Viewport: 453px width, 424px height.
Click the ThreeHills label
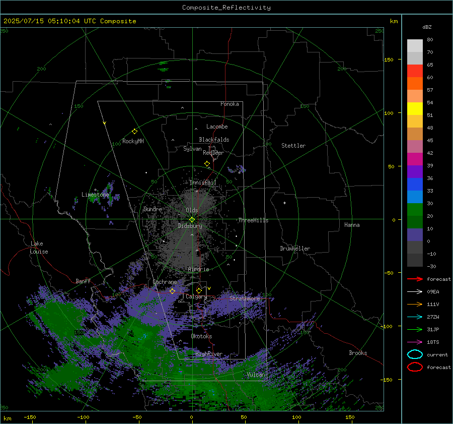tap(253, 220)
